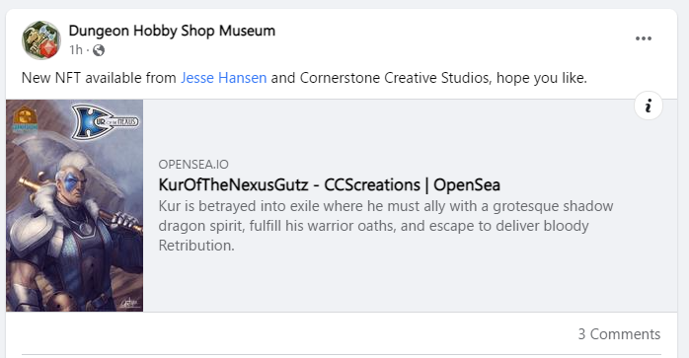Open the Dungeon Hobby Shop Museum page name
Screen dimensions: 689x358
coord(172,31)
